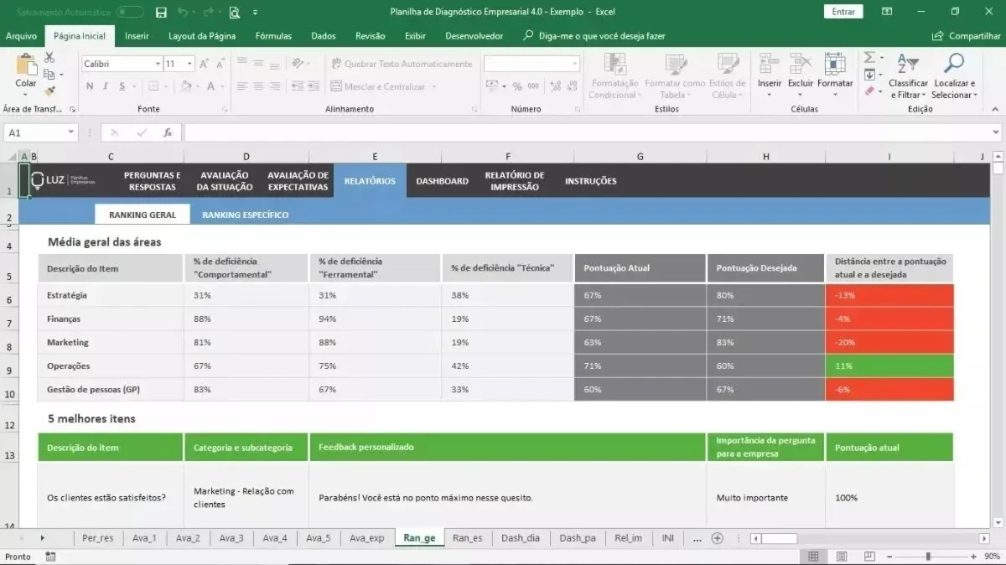Click the horizontal scrollbar thumb
The image size is (1006, 565).
click(x=779, y=538)
